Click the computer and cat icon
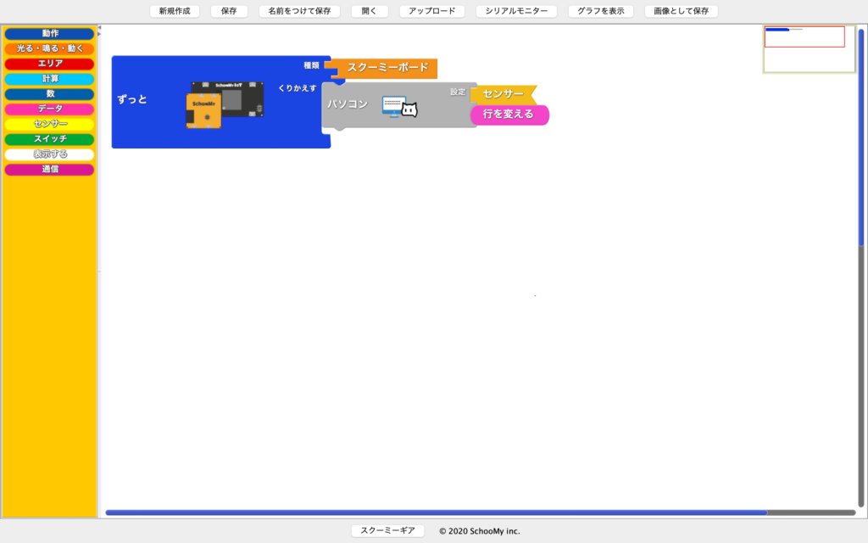This screenshot has height=543, width=868. coord(400,106)
